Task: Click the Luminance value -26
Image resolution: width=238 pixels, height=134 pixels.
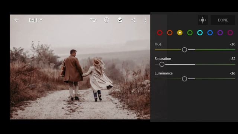Action: pyautogui.click(x=232, y=73)
